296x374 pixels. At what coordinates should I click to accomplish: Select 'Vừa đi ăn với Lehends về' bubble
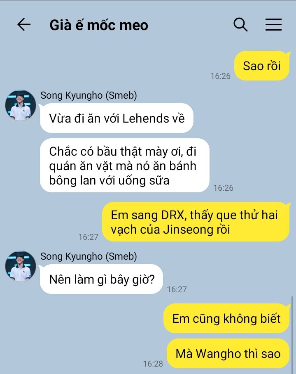(117, 118)
